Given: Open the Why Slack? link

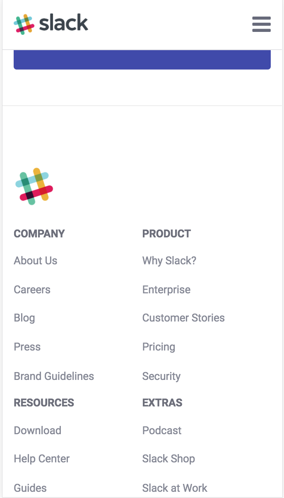Looking at the screenshot, I should click(169, 261).
